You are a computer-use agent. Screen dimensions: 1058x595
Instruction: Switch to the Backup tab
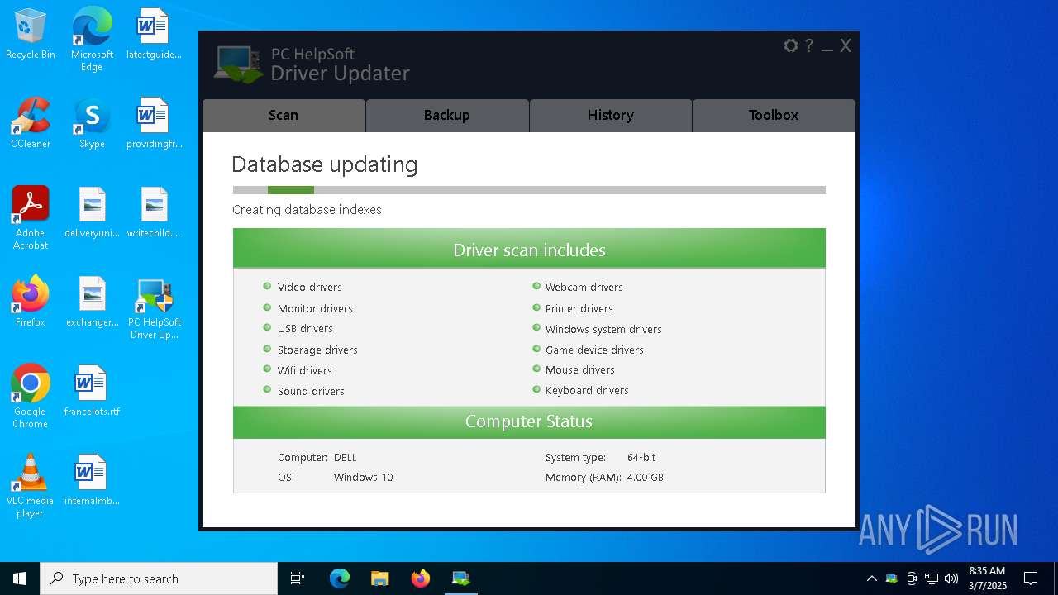[x=447, y=116]
